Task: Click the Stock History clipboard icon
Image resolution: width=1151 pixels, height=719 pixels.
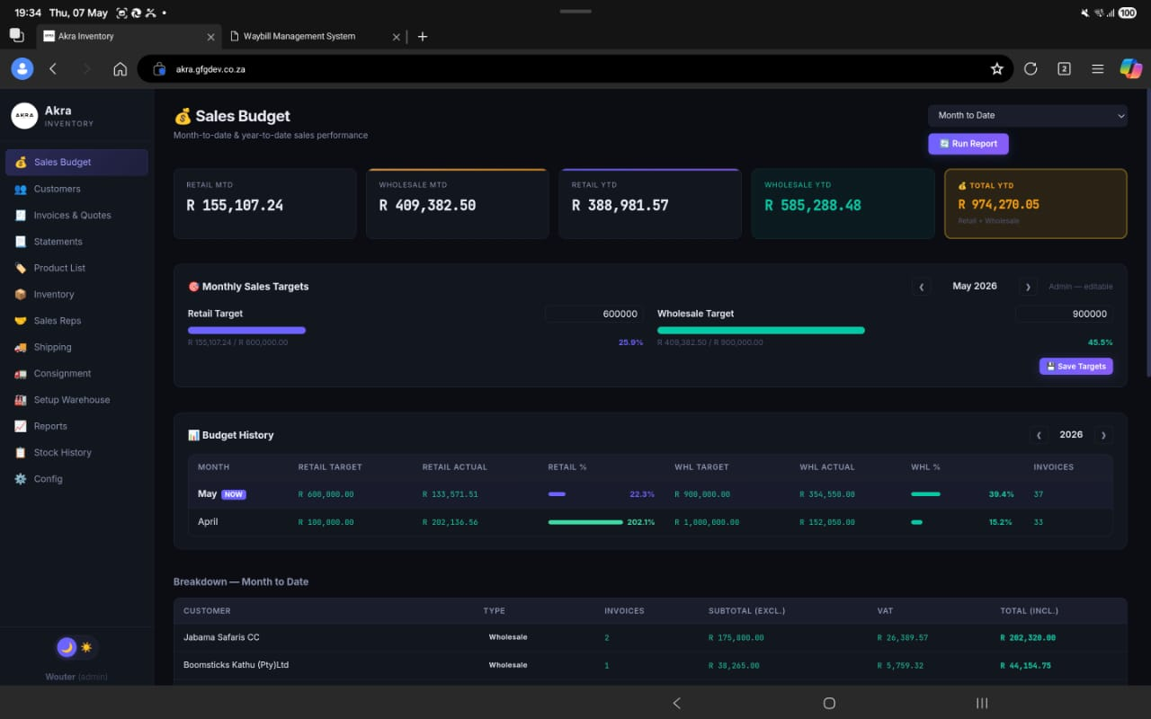Action: pos(21,453)
